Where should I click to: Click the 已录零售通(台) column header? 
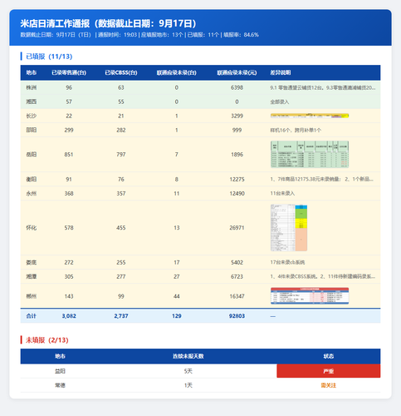click(x=69, y=72)
